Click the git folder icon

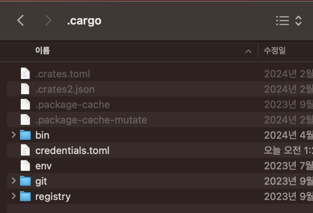(x=25, y=181)
